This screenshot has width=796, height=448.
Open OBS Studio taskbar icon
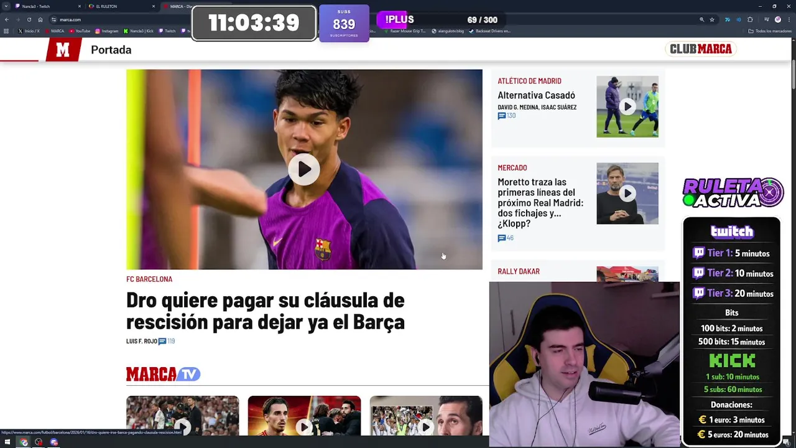[x=39, y=442]
